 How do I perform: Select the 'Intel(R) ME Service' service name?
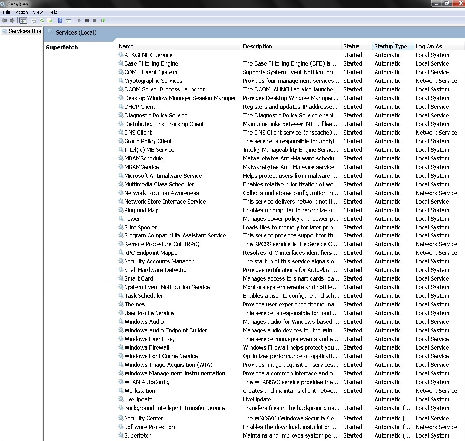click(149, 150)
